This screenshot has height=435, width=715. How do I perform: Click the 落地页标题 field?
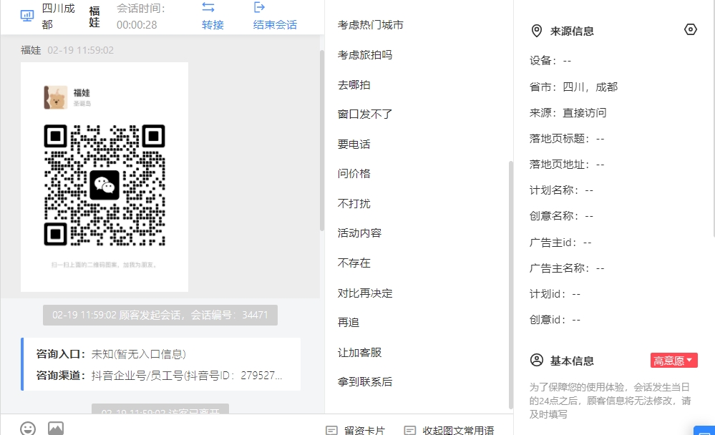point(567,139)
